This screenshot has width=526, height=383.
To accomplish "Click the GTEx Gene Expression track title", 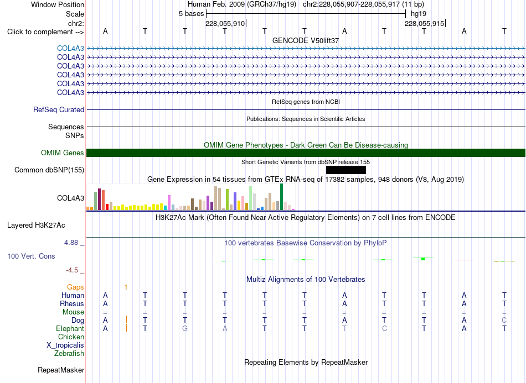I will (x=306, y=180).
